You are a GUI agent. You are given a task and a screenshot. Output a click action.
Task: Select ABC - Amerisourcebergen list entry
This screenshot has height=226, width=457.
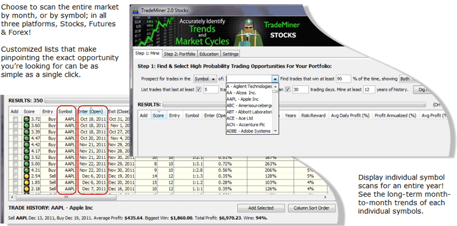click(x=249, y=105)
